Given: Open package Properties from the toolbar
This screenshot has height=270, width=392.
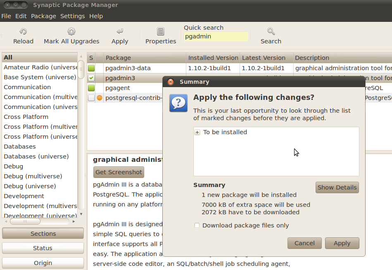Looking at the screenshot, I should coord(161,36).
